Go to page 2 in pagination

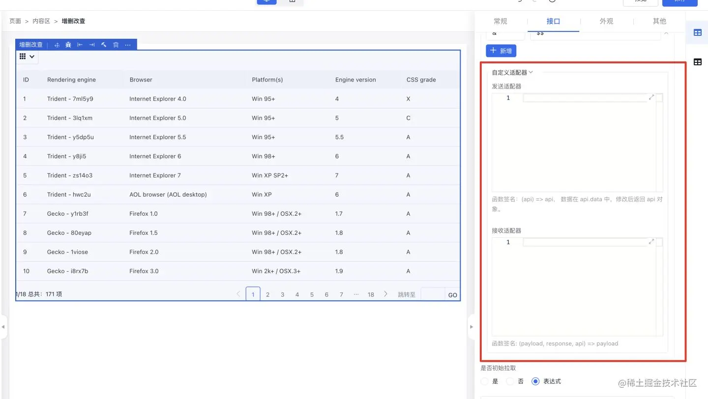(268, 294)
